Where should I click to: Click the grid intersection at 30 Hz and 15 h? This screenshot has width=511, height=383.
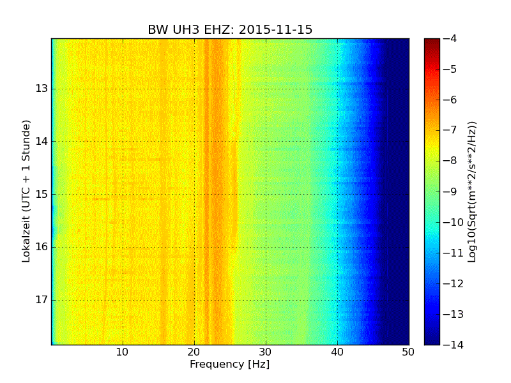click(x=266, y=195)
